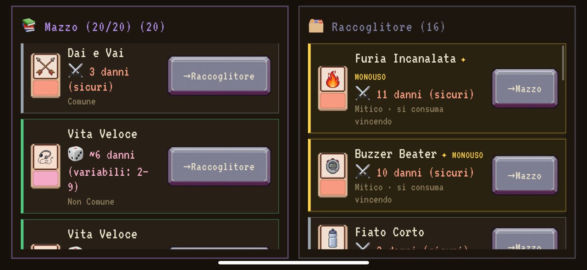Select the Mazzo (20/20) panel title
The width and height of the screenshot is (587, 270).
(105, 27)
